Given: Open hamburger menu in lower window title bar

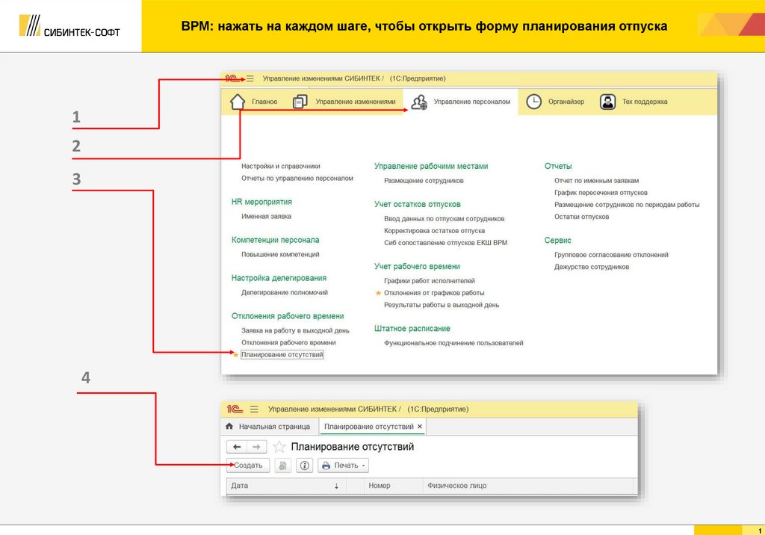Looking at the screenshot, I should 254,409.
